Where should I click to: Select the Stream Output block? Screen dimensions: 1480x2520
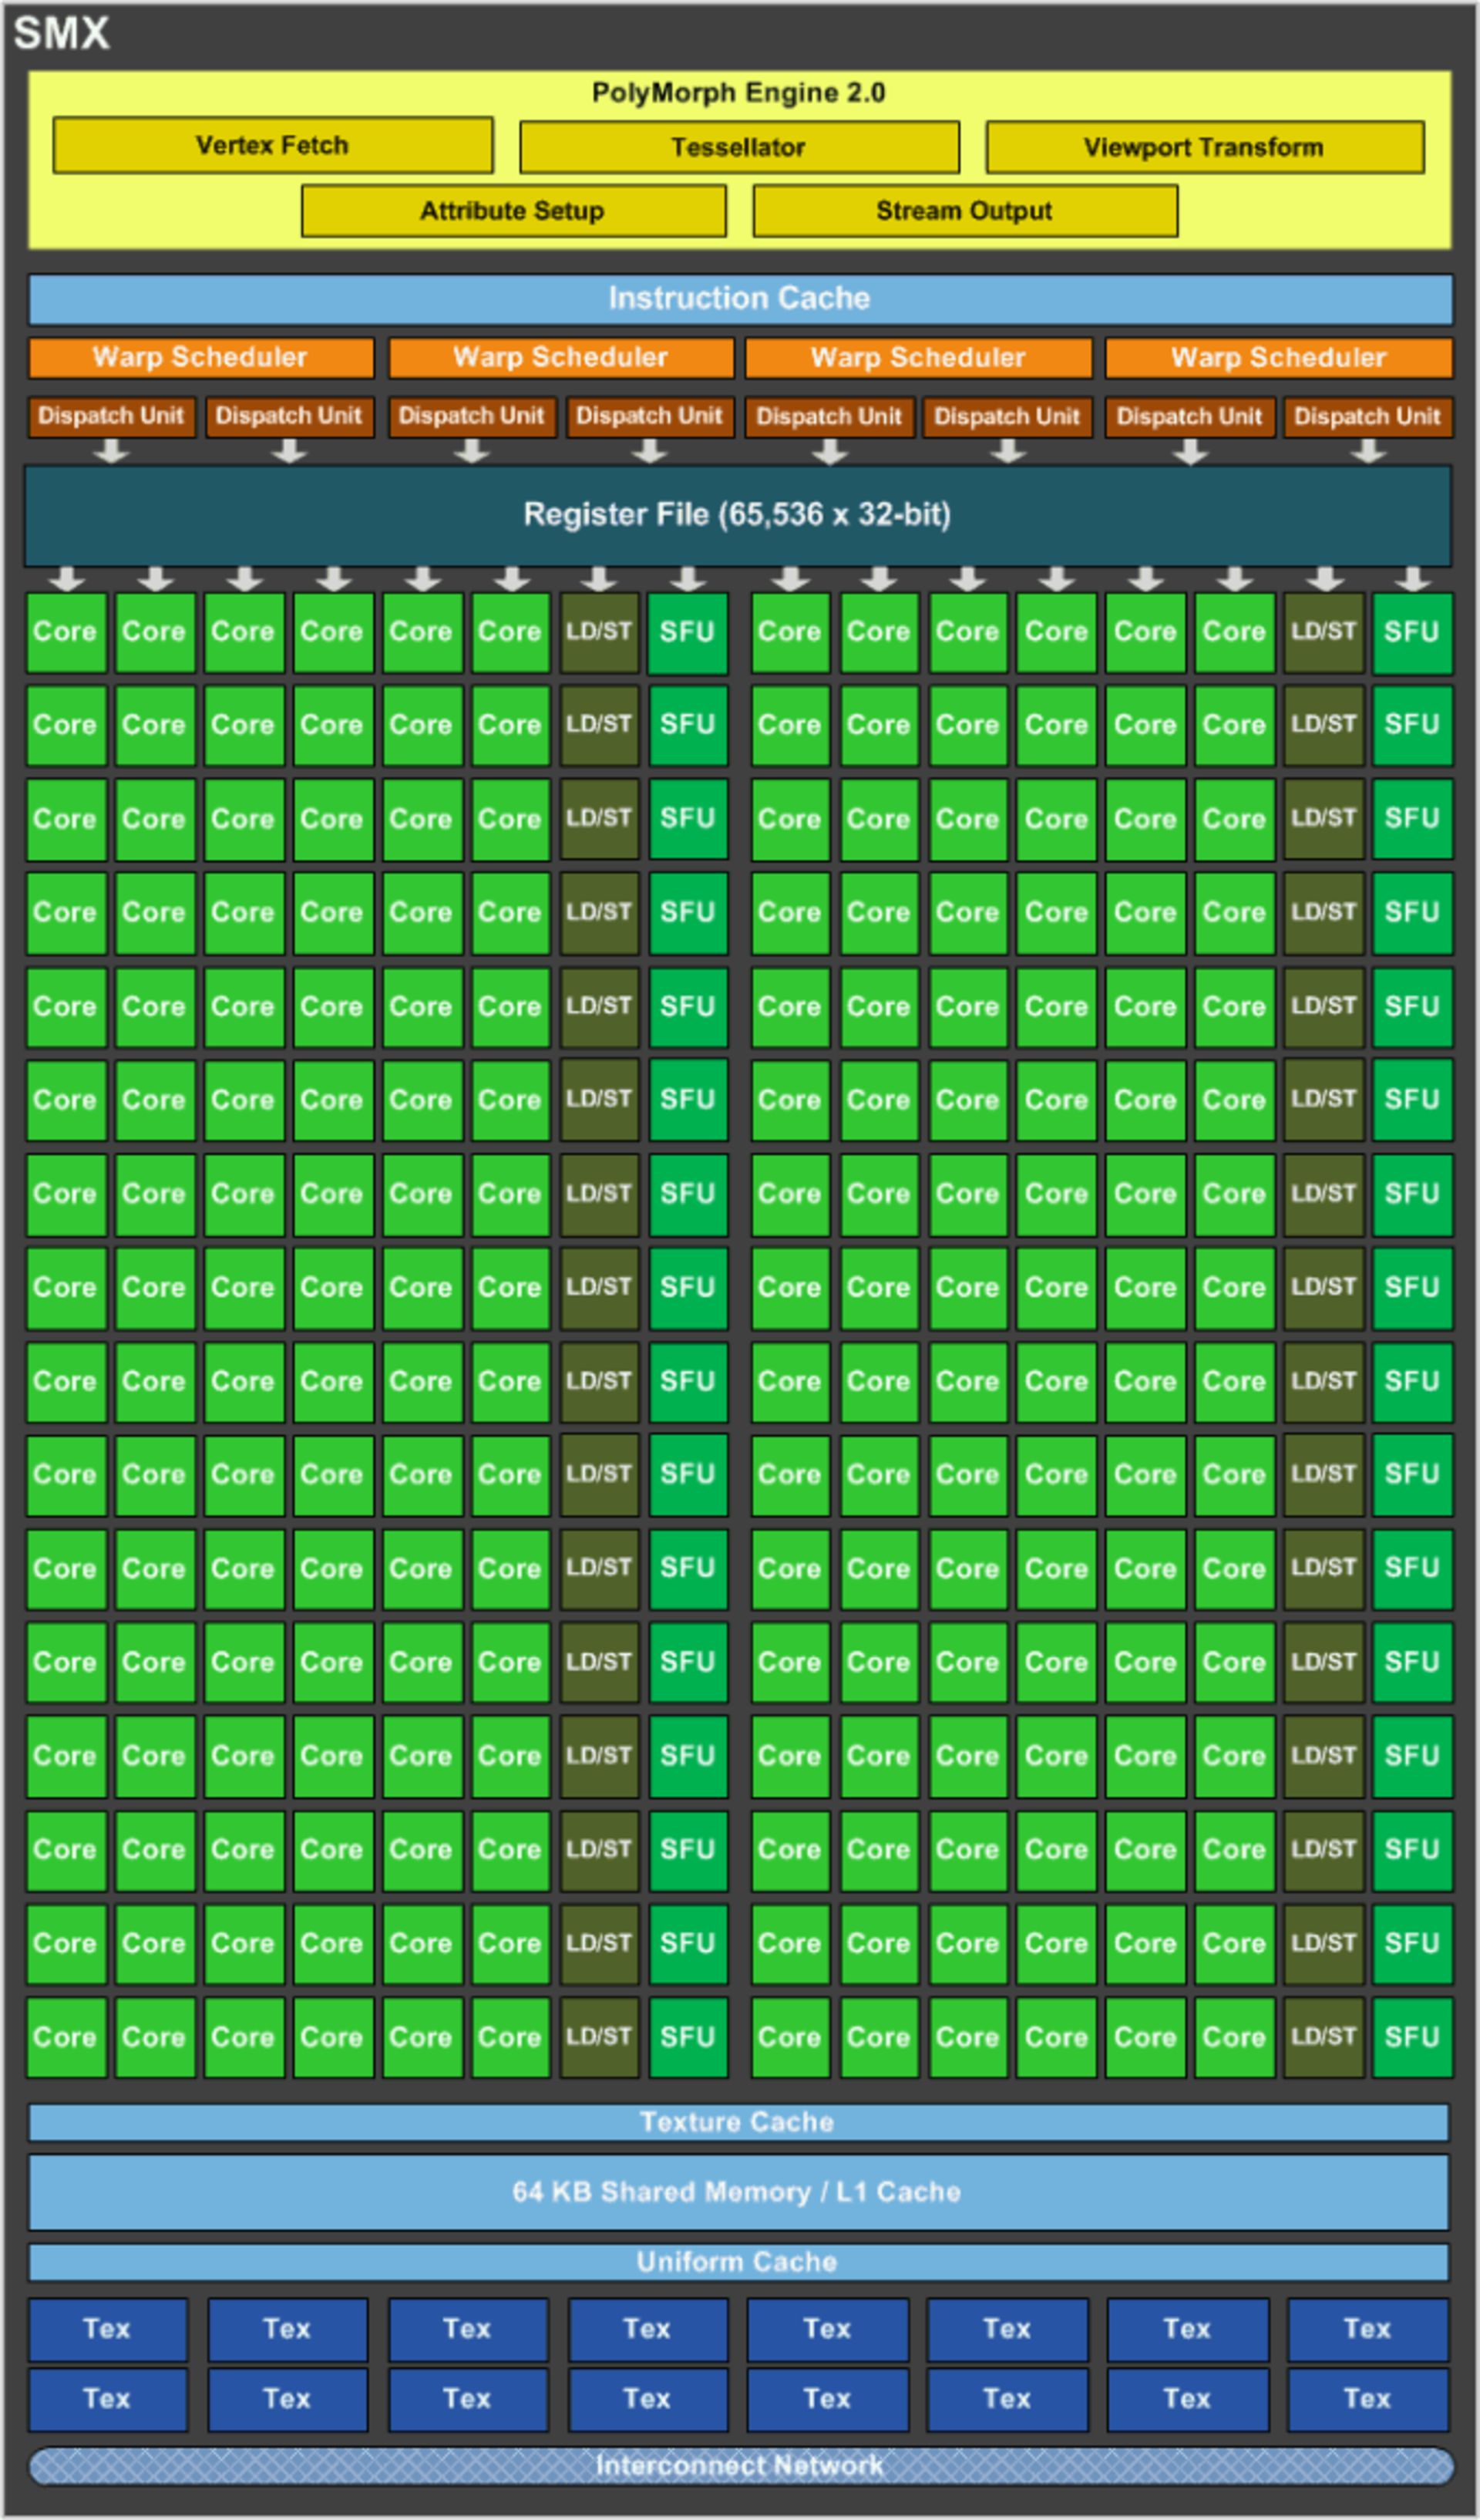[x=964, y=211]
